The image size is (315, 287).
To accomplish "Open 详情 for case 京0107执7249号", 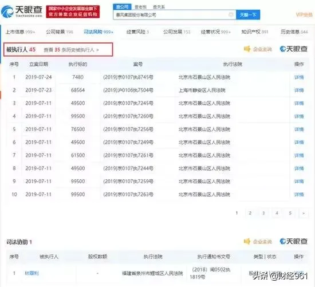I will [x=299, y=142].
